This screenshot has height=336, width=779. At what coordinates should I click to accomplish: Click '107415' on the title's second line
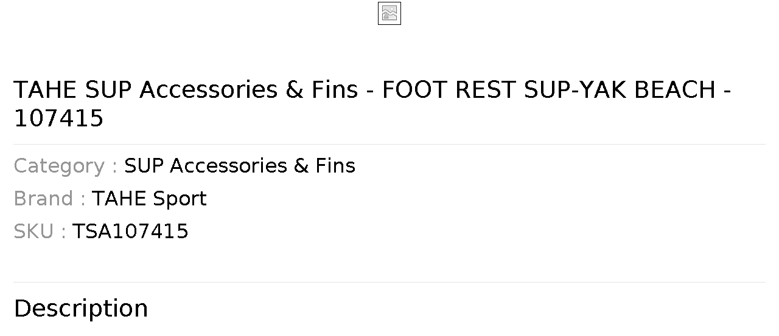point(58,119)
